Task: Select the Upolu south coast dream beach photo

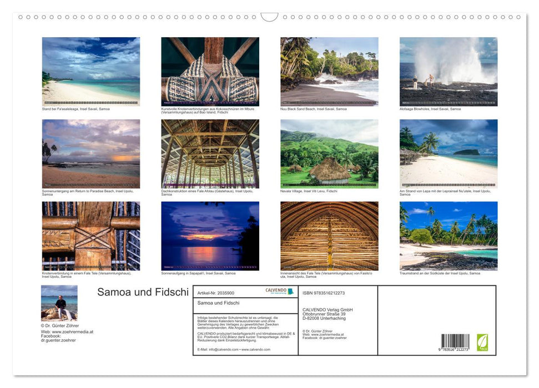Action: (448, 236)
